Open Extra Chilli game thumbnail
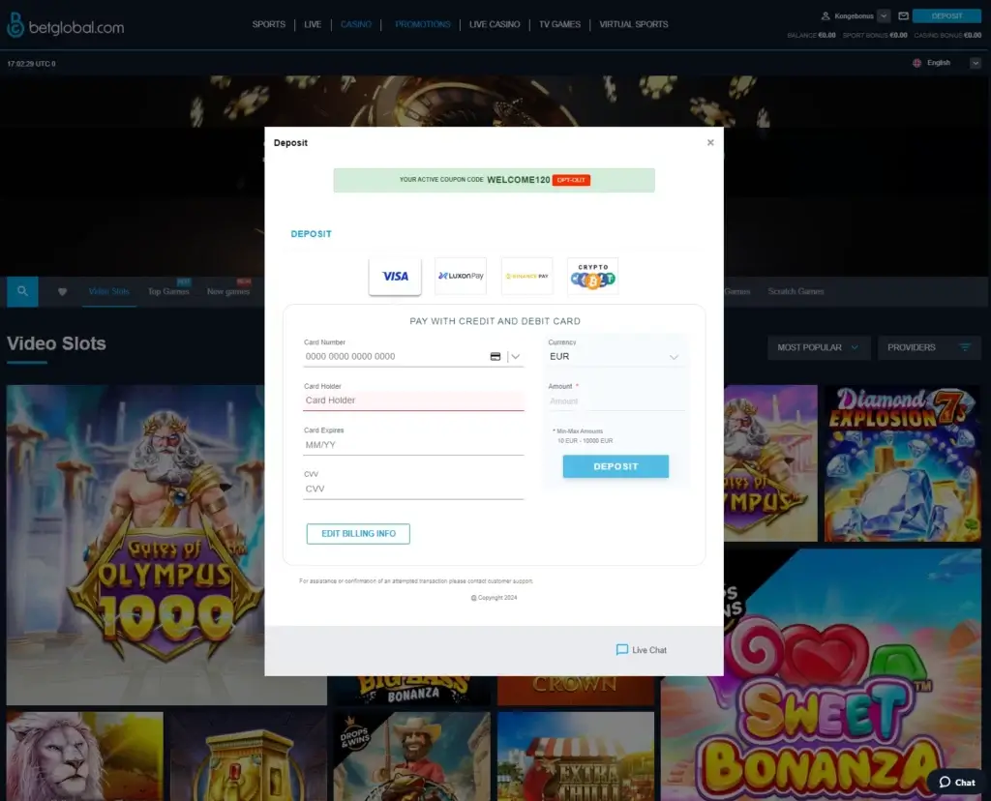This screenshot has width=991, height=801. click(x=576, y=756)
